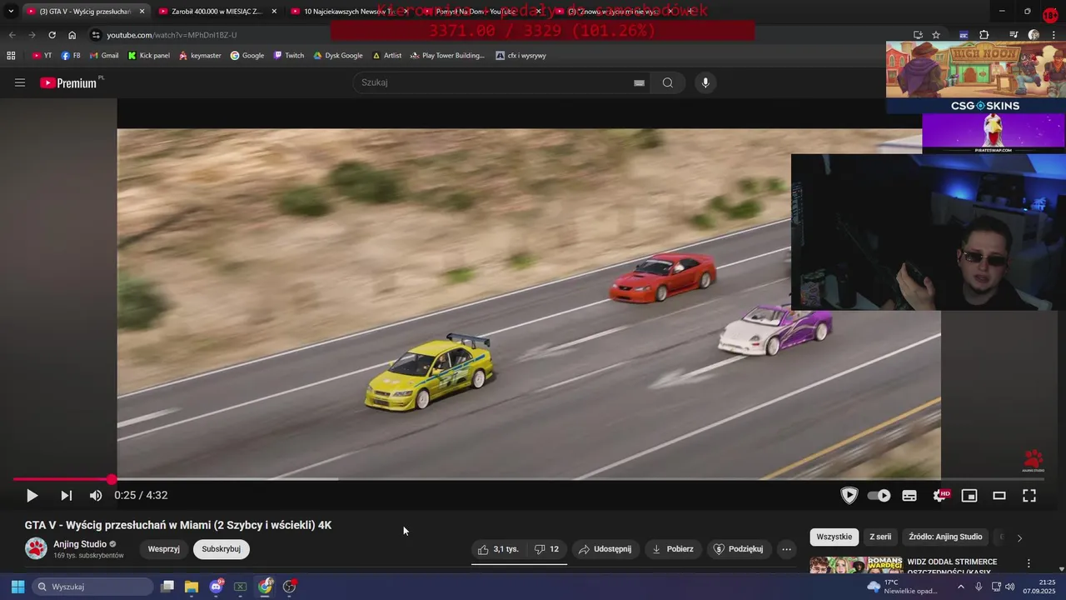
Task: Dislike the video (12)
Action: (x=547, y=549)
